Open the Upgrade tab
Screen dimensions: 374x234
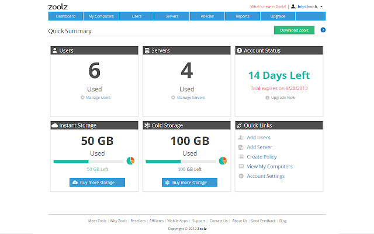pos(278,16)
